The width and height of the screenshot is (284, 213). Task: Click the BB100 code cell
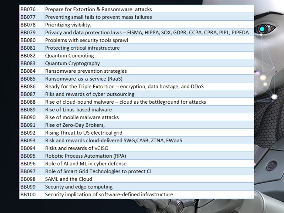pyautogui.click(x=28, y=195)
